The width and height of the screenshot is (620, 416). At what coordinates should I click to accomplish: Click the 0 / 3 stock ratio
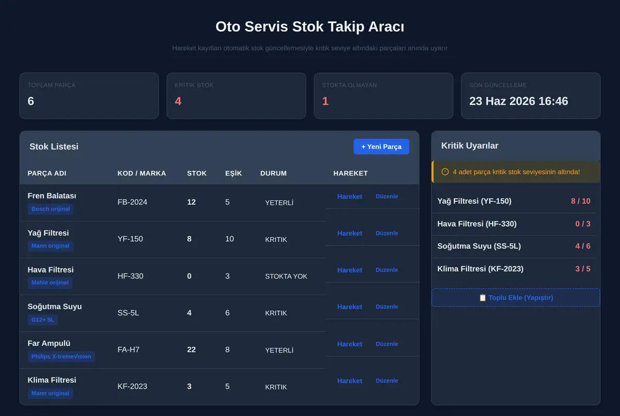583,224
